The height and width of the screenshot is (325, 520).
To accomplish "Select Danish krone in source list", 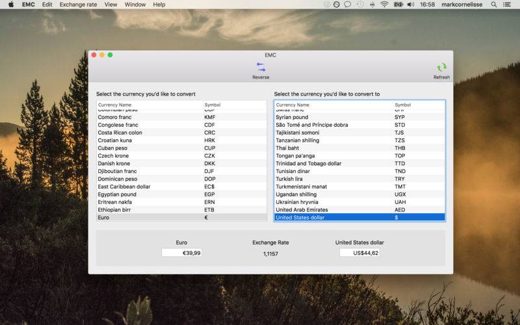I will click(x=181, y=163).
